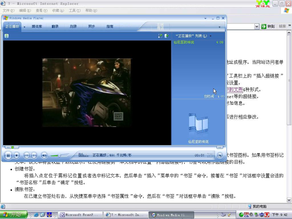Pause playback in Windows Media Player

click(8, 155)
